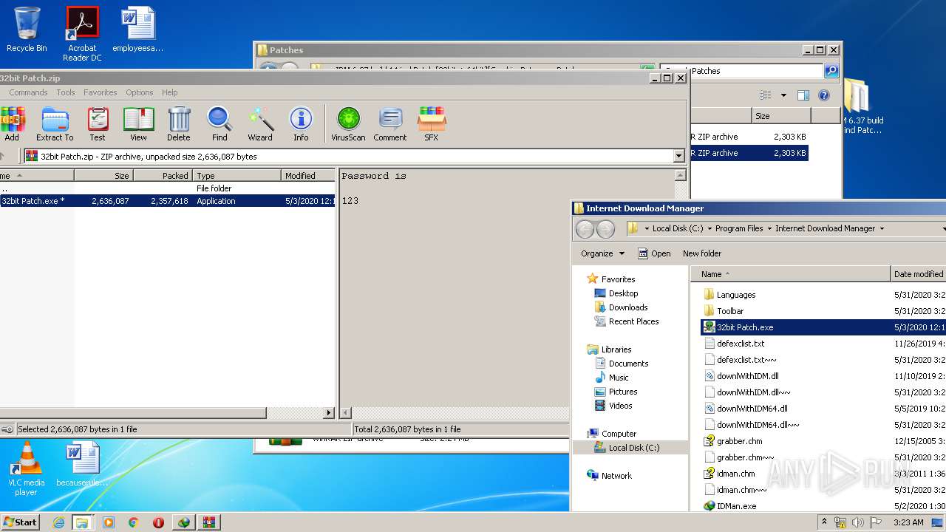The image size is (946, 532).
Task: Sort WinRAR list by Modified column
Action: pos(308,176)
